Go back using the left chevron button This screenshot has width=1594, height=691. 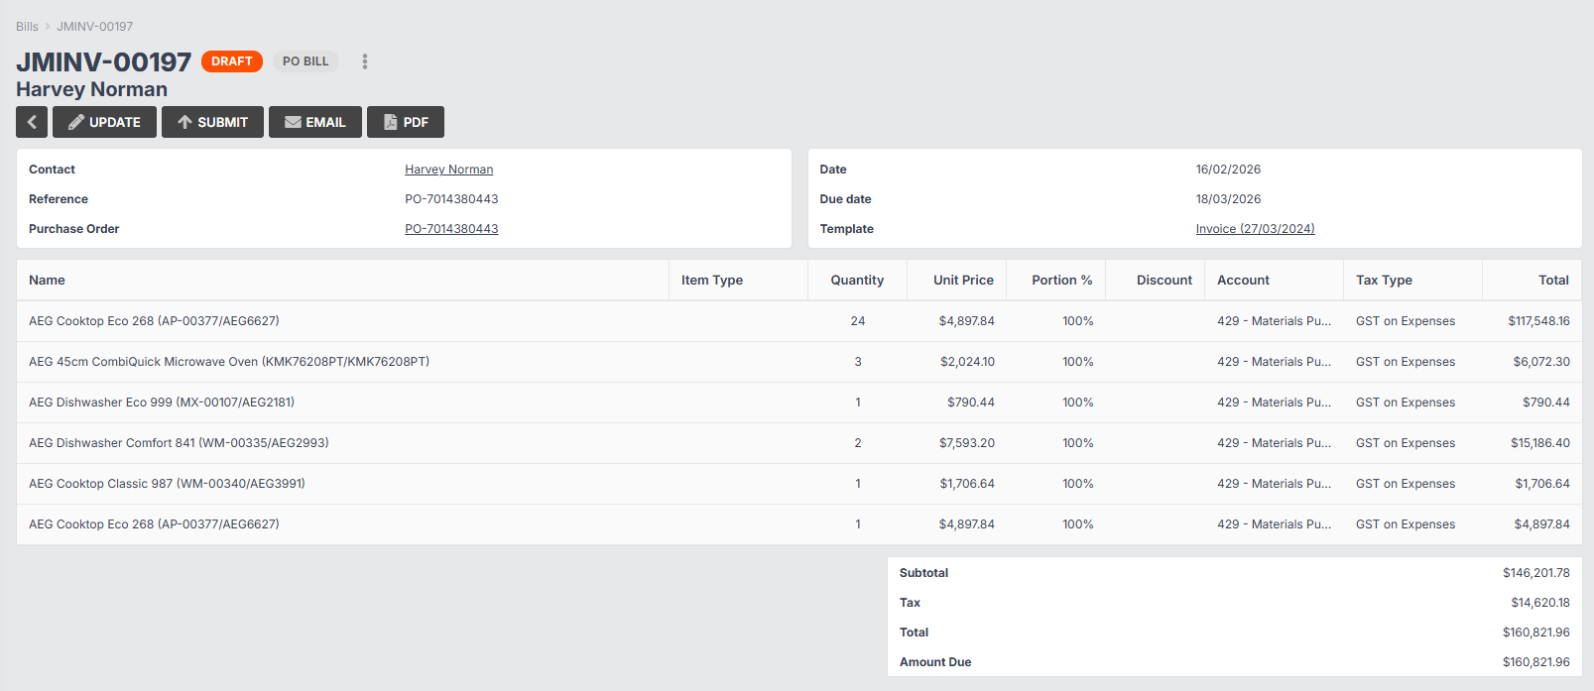(32, 122)
